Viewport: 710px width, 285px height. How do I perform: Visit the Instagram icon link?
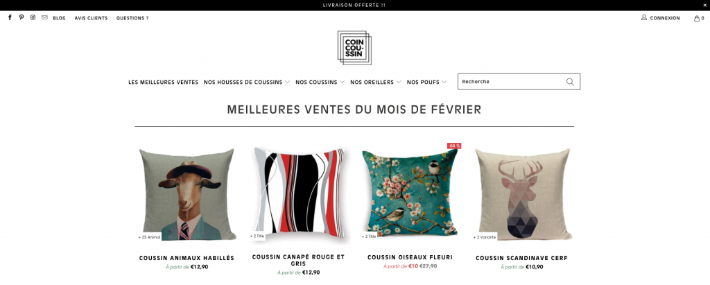pyautogui.click(x=33, y=17)
